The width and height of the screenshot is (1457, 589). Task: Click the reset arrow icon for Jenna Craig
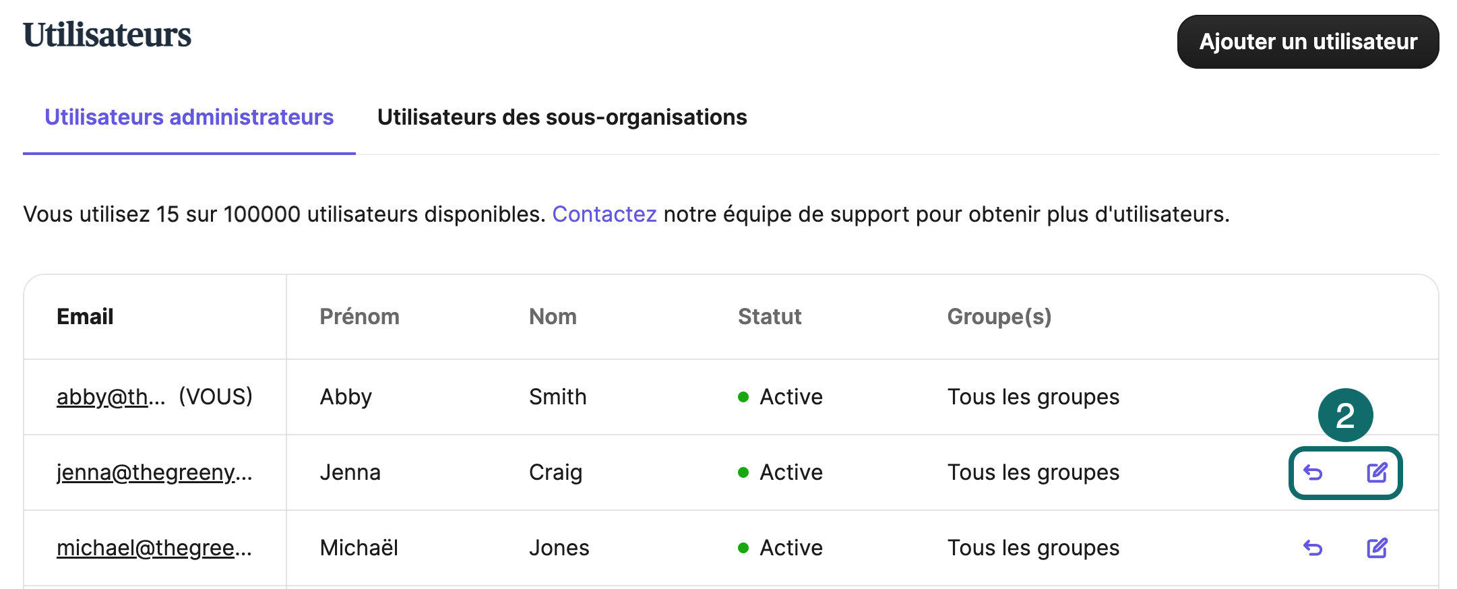point(1313,473)
